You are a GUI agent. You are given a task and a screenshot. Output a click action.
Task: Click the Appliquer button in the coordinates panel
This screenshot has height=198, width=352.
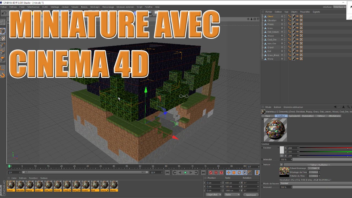point(251,195)
